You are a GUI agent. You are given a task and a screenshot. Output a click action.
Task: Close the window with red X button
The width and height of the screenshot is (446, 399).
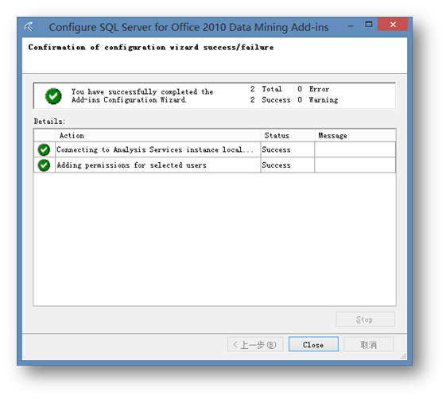point(393,25)
